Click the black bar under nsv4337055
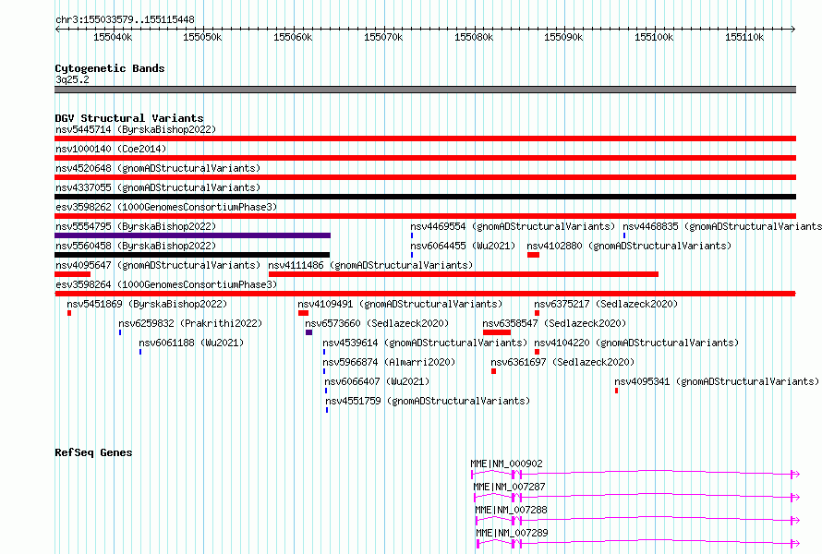This screenshot has width=822, height=554. tap(425, 197)
